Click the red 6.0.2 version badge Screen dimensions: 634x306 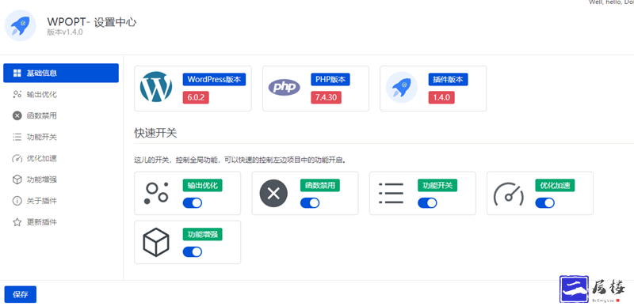pos(196,97)
